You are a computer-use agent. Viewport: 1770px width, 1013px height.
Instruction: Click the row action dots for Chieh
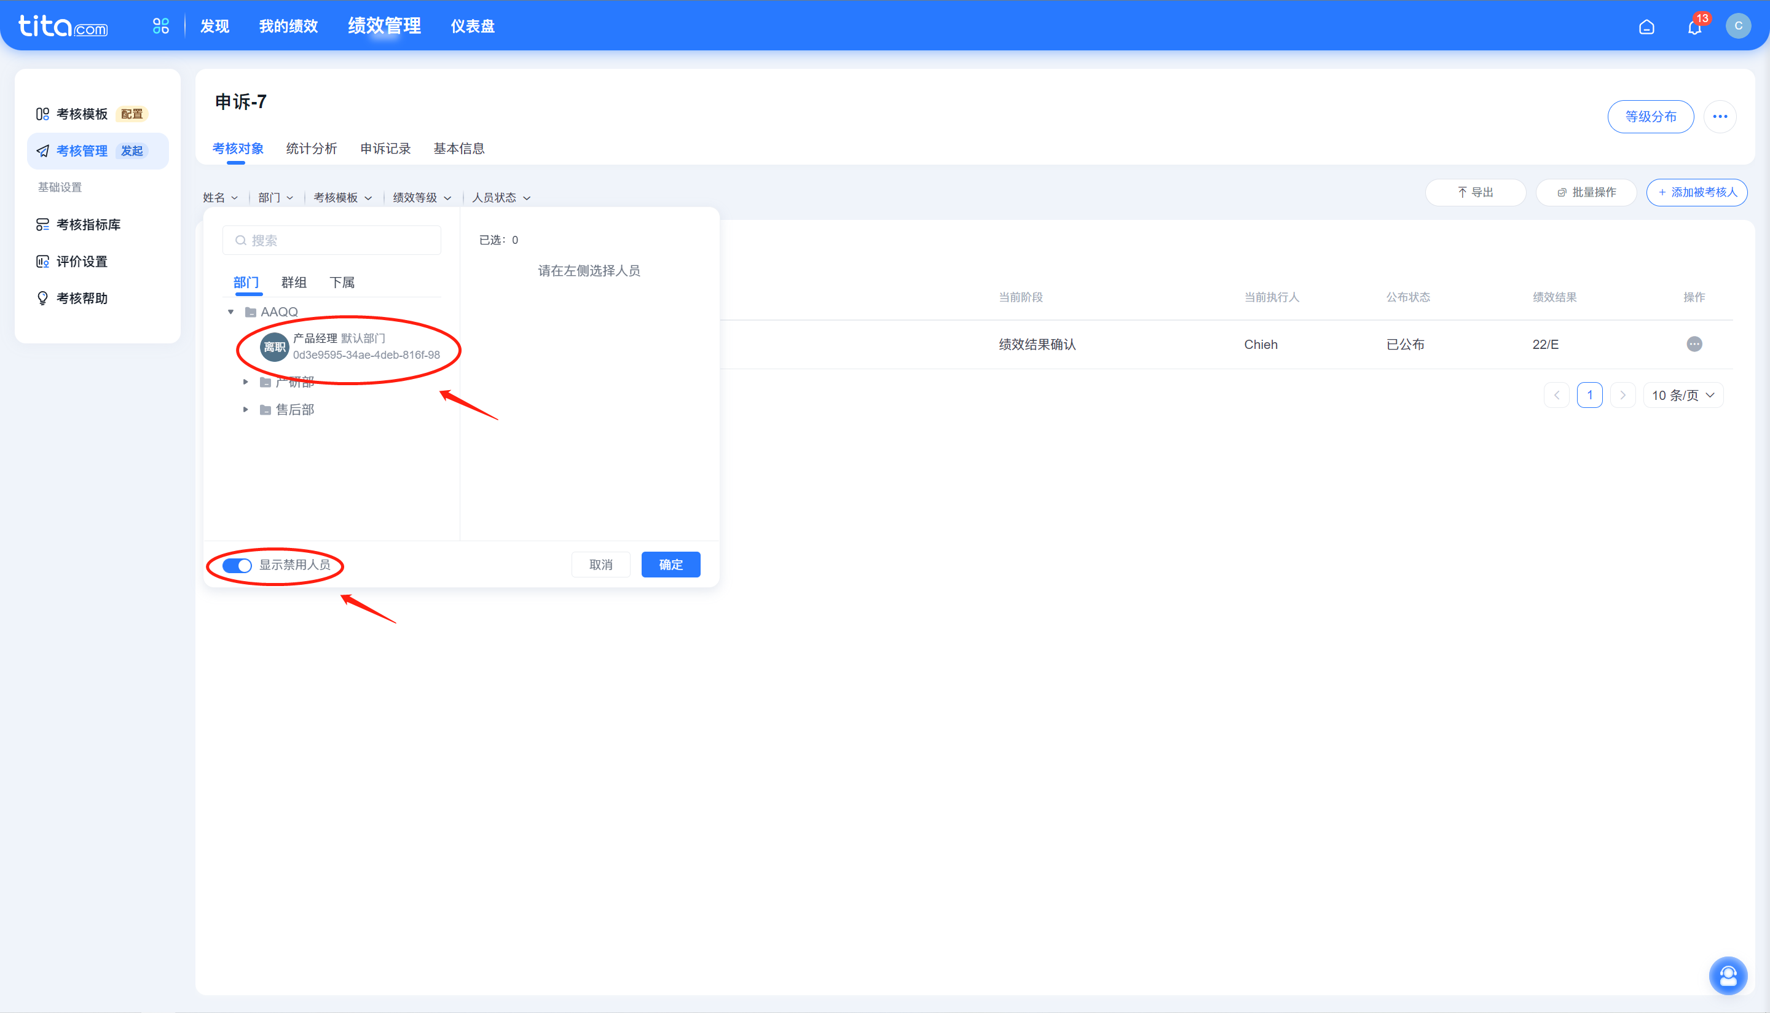pyautogui.click(x=1694, y=345)
